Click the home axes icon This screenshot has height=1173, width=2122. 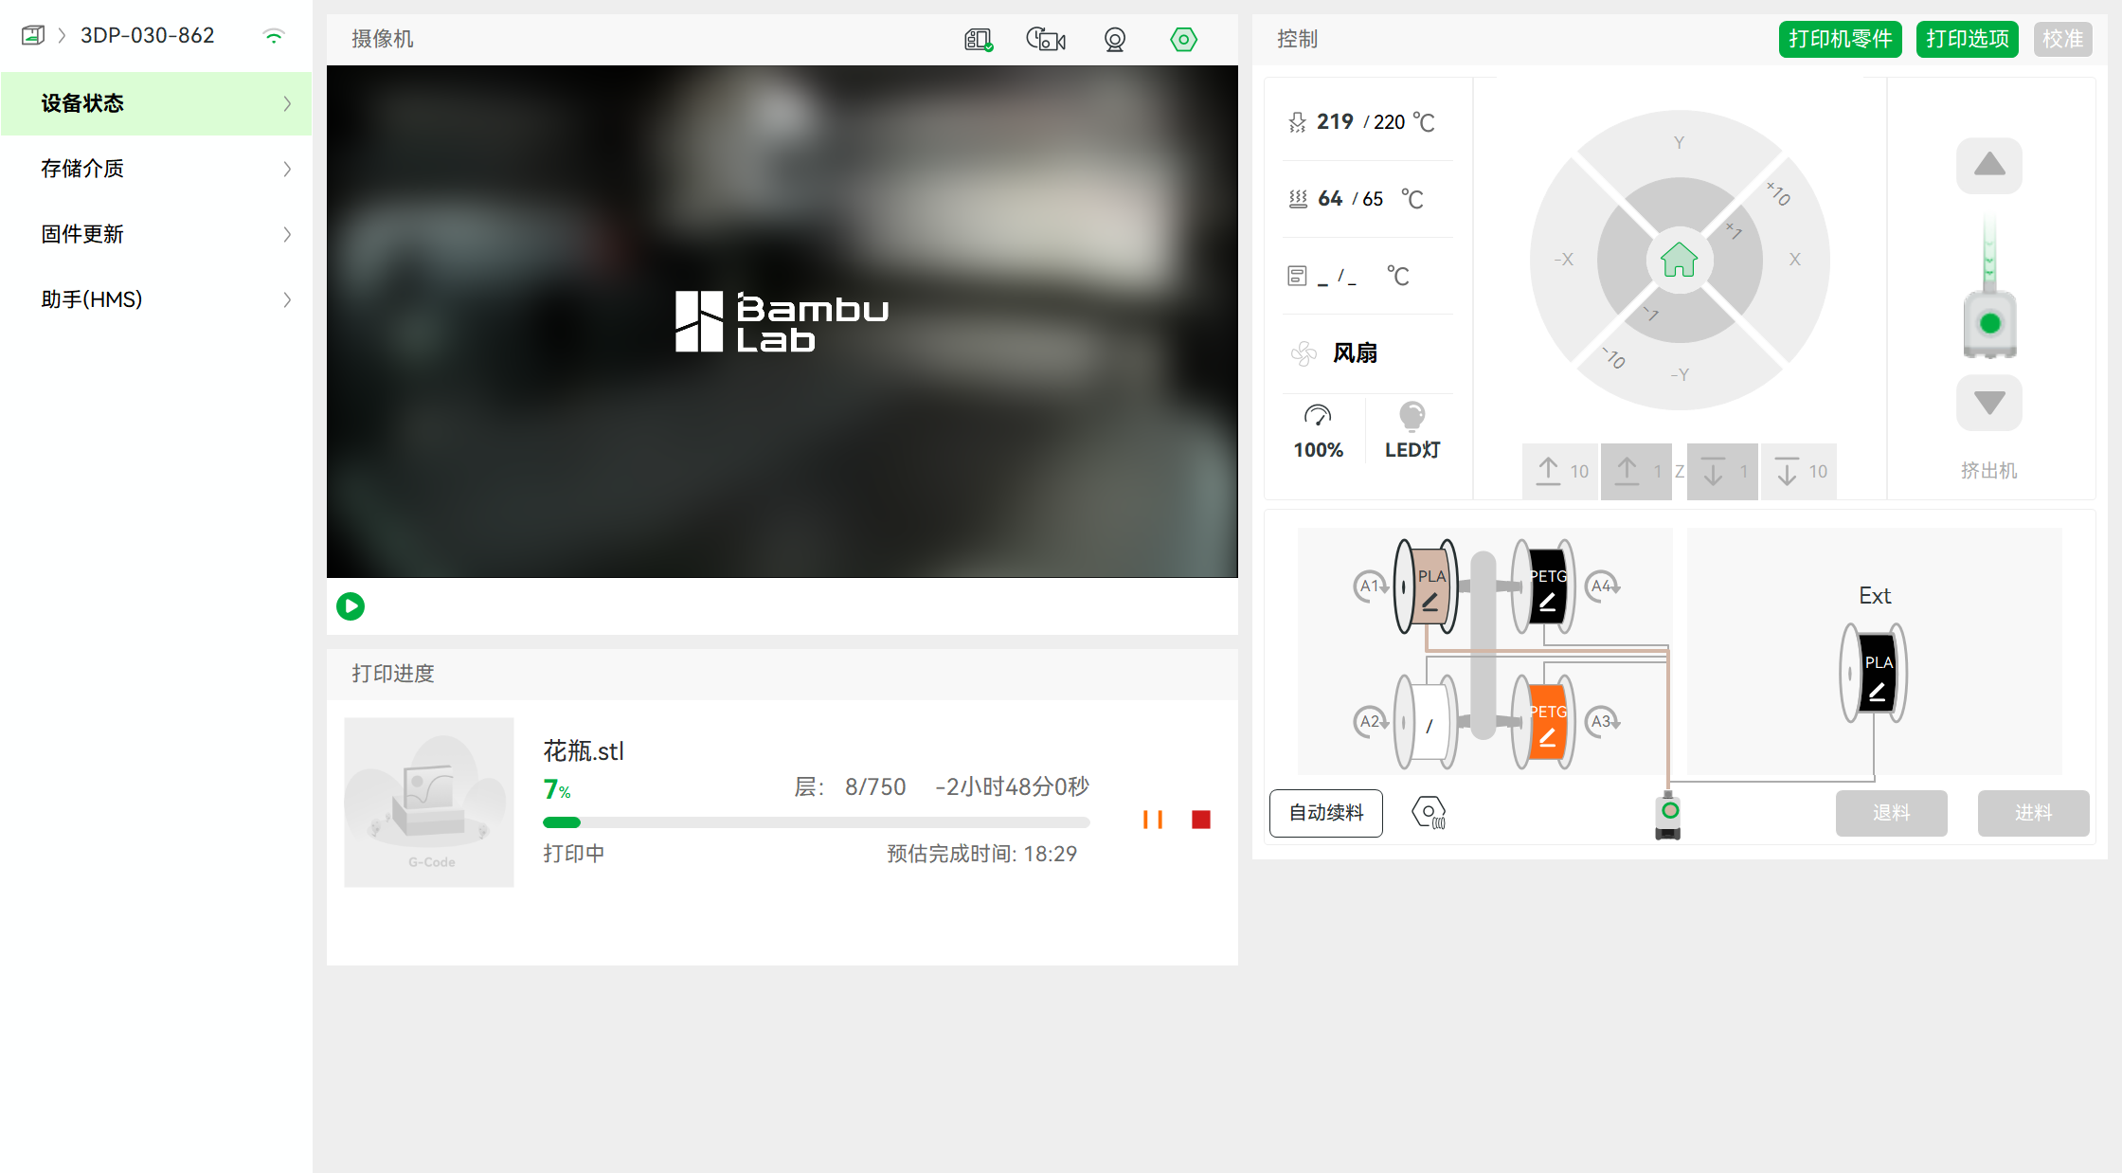coord(1680,260)
